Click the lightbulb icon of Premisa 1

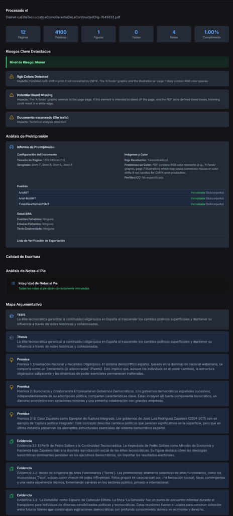[12, 360]
